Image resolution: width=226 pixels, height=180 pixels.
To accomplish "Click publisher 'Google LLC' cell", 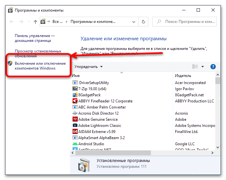I will pos(185,144).
